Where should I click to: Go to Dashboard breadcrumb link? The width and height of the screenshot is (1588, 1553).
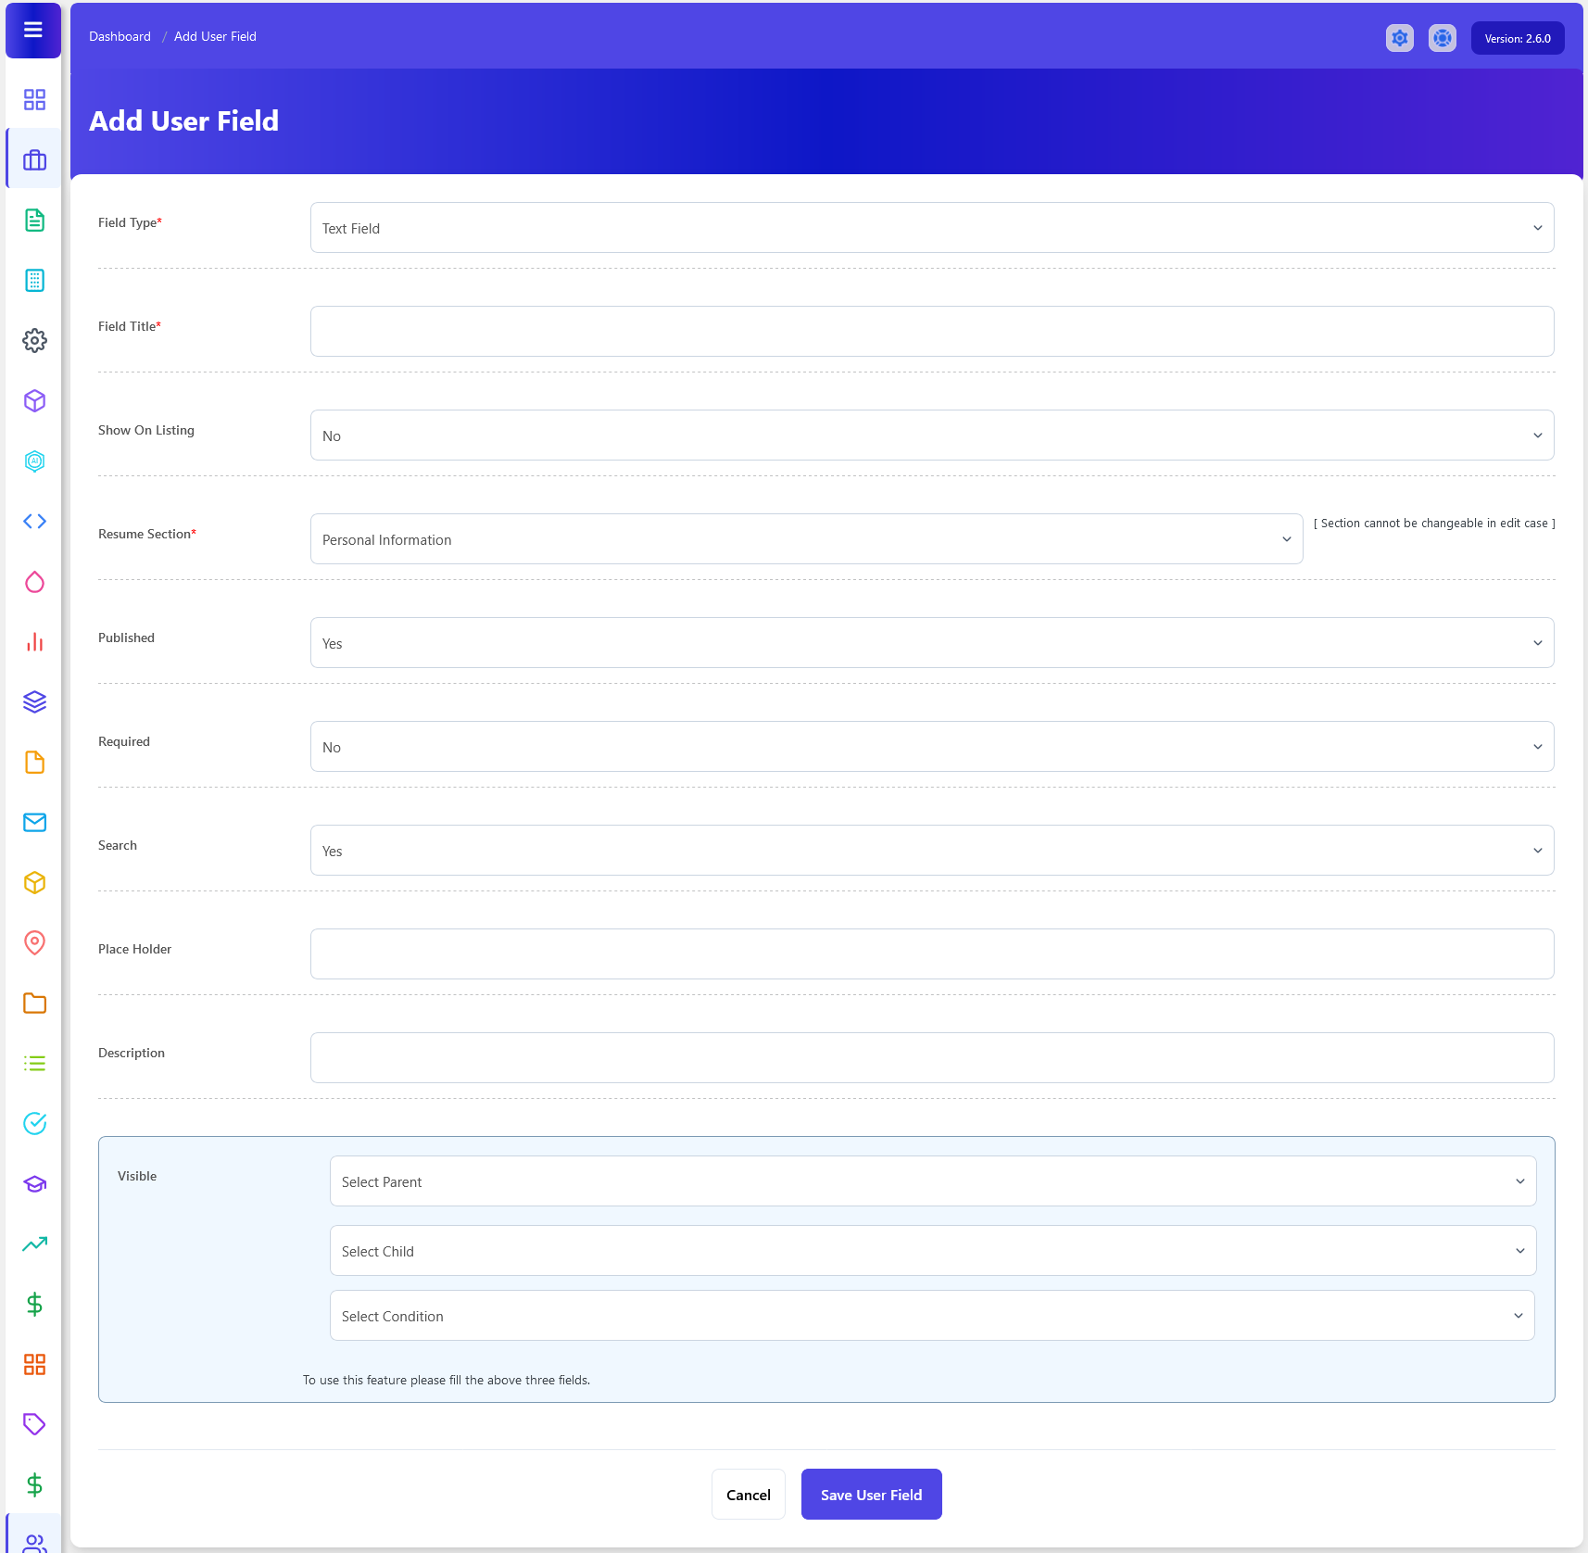120,36
